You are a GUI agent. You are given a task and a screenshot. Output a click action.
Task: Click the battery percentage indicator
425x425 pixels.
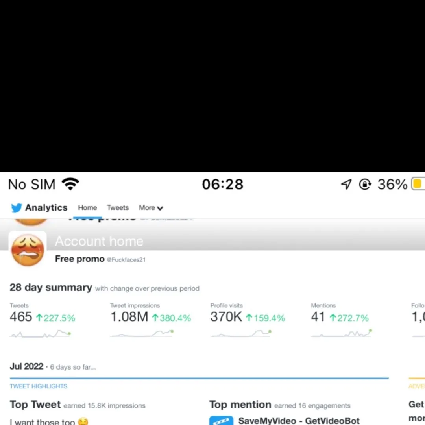click(x=392, y=184)
